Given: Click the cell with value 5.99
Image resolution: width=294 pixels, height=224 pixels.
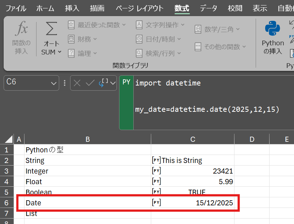Looking at the screenshot, I should [193, 181].
